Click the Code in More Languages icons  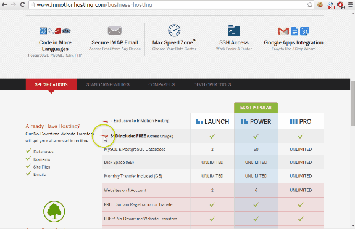pos(55,31)
